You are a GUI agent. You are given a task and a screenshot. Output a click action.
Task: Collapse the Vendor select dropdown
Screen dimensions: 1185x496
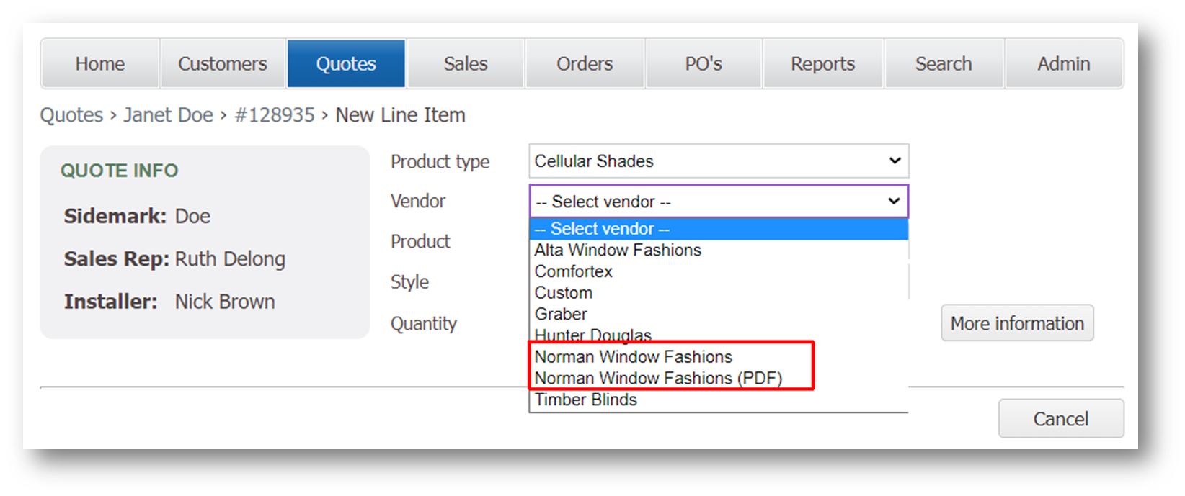point(718,202)
